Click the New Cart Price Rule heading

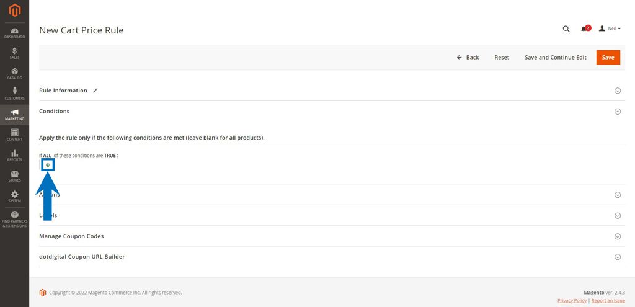click(81, 30)
